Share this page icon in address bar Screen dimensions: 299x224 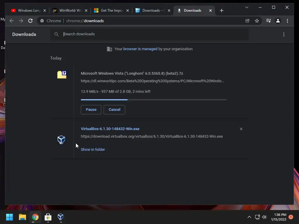(x=247, y=21)
